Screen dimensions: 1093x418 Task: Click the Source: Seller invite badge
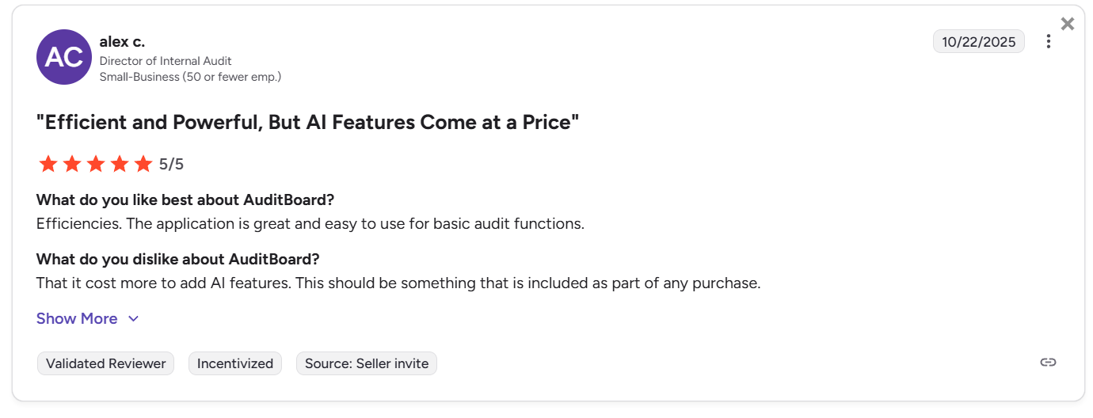click(366, 363)
